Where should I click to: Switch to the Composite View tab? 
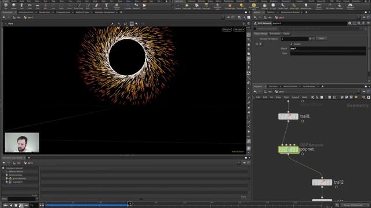pos(63,12)
